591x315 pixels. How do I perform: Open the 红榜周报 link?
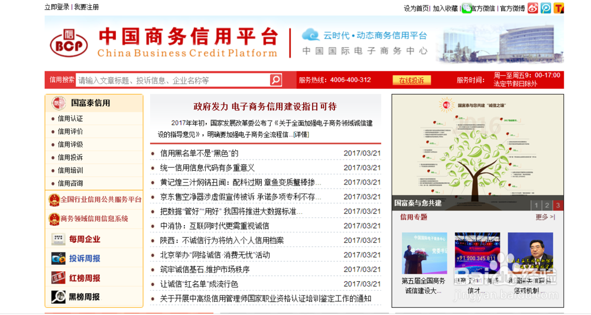click(85, 278)
